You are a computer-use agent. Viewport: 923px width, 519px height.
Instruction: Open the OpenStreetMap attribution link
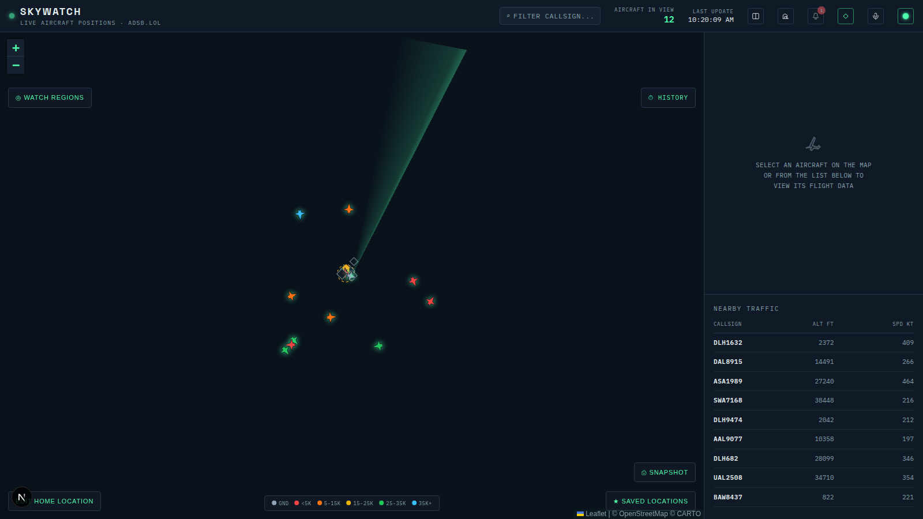(x=643, y=514)
